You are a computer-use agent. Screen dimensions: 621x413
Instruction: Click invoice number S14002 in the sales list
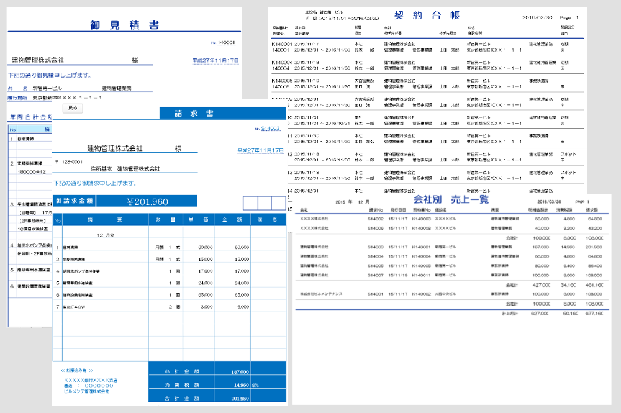pos(376,219)
